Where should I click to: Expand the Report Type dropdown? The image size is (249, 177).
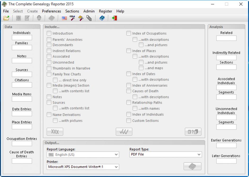166,154
